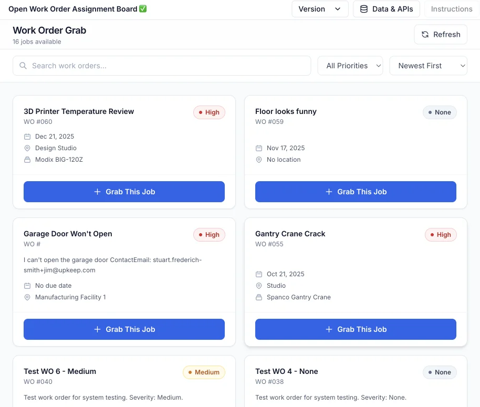Click location pin icon beside Manufacturing Facility 1

coord(27,297)
